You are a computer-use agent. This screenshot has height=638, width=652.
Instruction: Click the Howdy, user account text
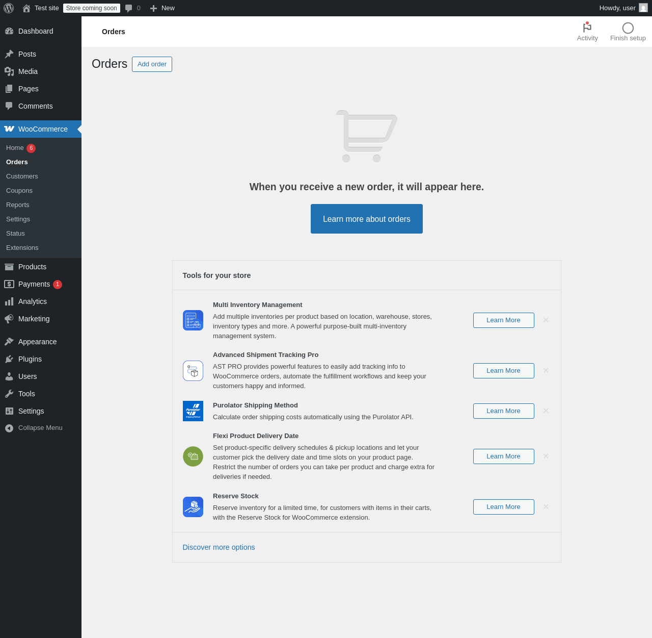(x=617, y=8)
